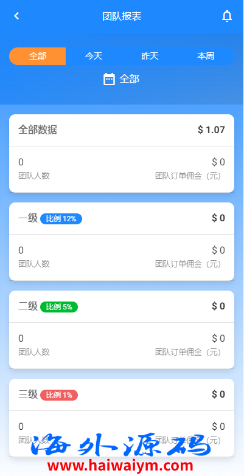The height and width of the screenshot is (476, 244).
Task: Open the 三级 team level card
Action: point(122,418)
